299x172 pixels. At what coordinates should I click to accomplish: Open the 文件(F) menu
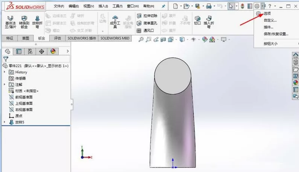click(59, 6)
